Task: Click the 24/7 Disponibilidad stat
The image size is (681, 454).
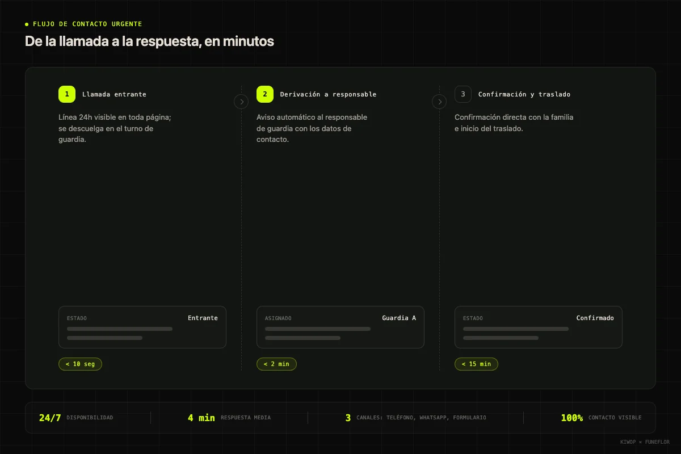Action: click(76, 418)
